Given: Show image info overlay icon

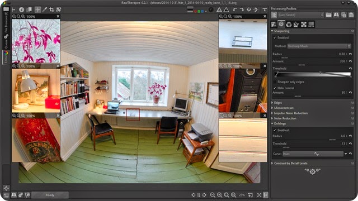Looking at the screenshot, I should pos(21,9).
